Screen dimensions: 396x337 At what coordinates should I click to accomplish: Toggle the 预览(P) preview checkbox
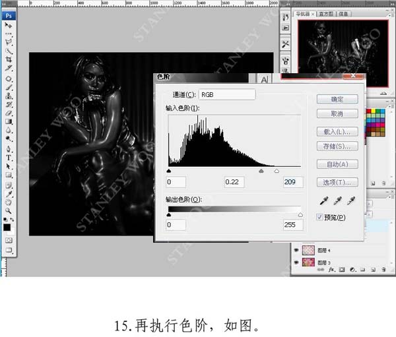click(x=321, y=216)
